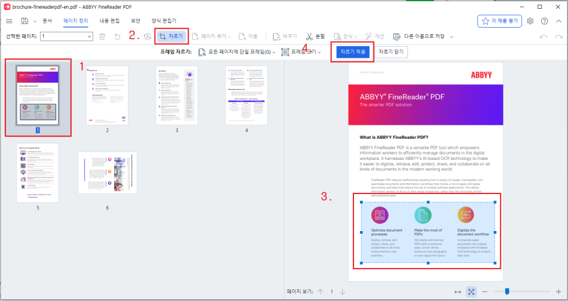Screen dimensions: 568x301
Task: Click the zoom out minus icon
Action: click(485, 292)
